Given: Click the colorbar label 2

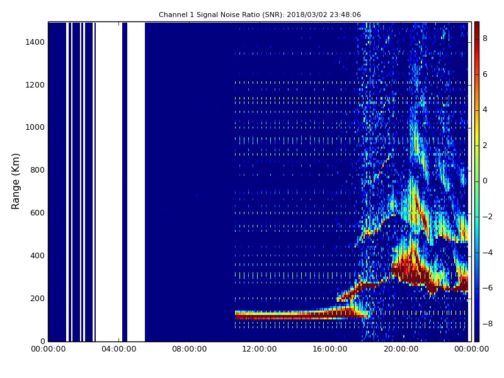Looking at the screenshot, I should coord(485,146).
